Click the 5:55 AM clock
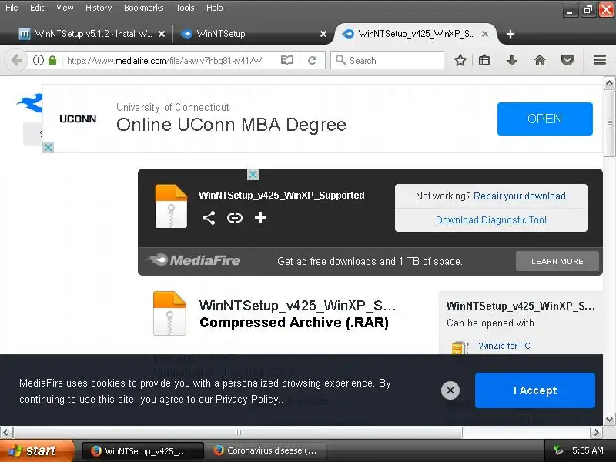This screenshot has height=462, width=616. 588,450
